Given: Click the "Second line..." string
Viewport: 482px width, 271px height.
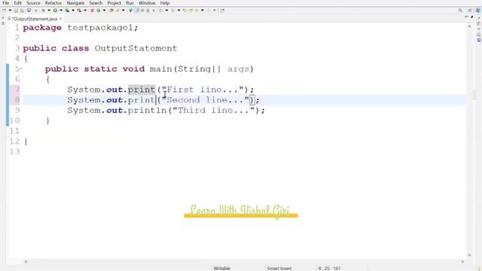Looking at the screenshot, I should pyautogui.click(x=206, y=100).
